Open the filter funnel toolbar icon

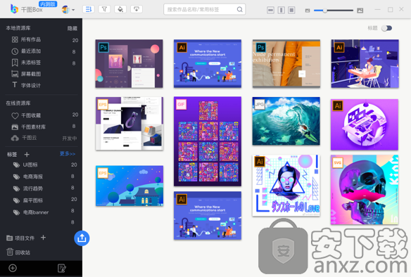pyautogui.click(x=104, y=9)
